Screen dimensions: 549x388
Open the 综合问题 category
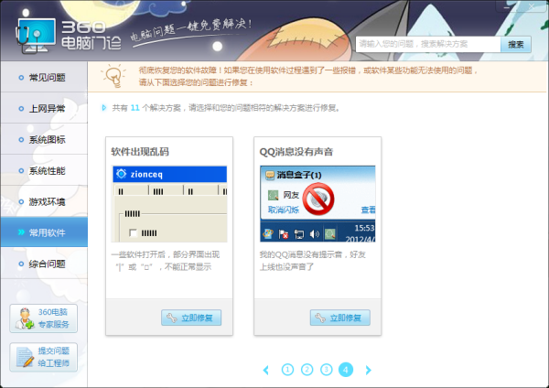tap(44, 264)
